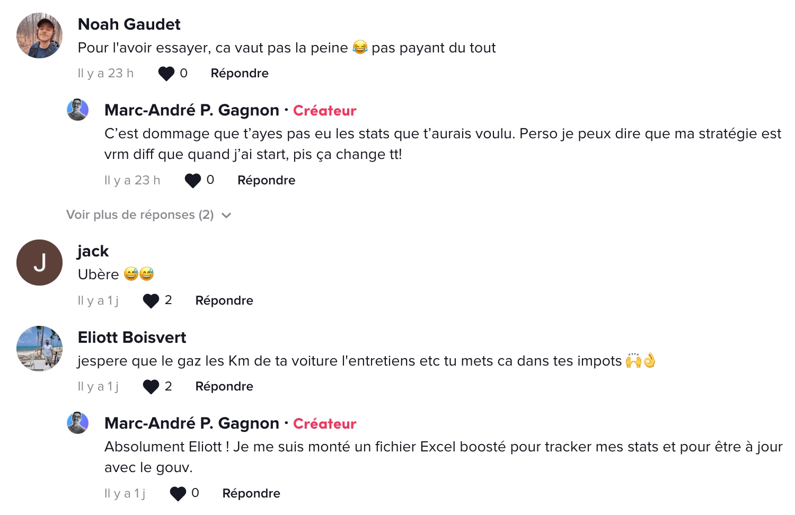Open the creator's avatar on the stats reply
795x515 pixels.
click(x=77, y=110)
